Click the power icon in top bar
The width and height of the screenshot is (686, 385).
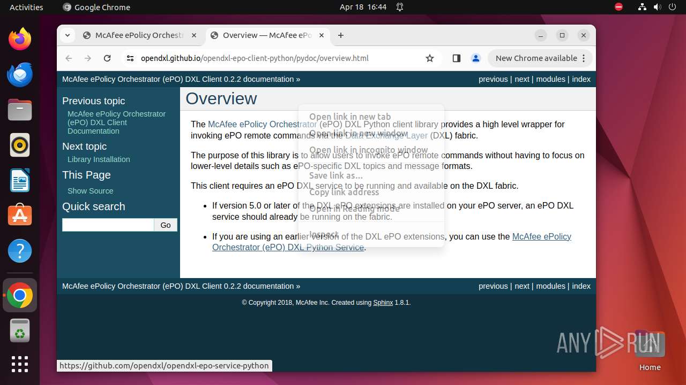673,7
